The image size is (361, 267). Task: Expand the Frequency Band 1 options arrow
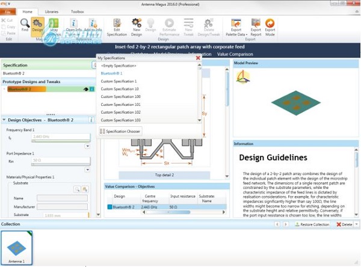pyautogui.click(x=87, y=146)
